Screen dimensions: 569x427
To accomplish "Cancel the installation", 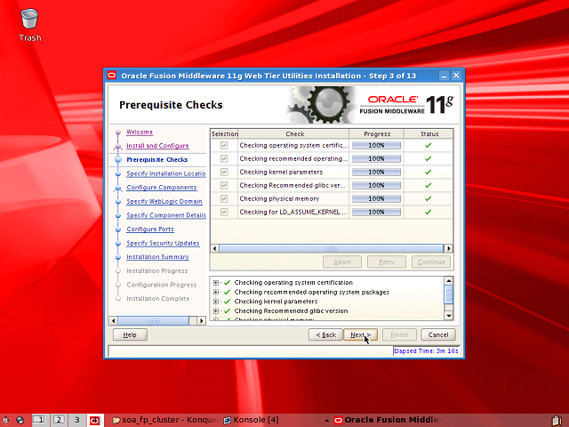I will 438,334.
